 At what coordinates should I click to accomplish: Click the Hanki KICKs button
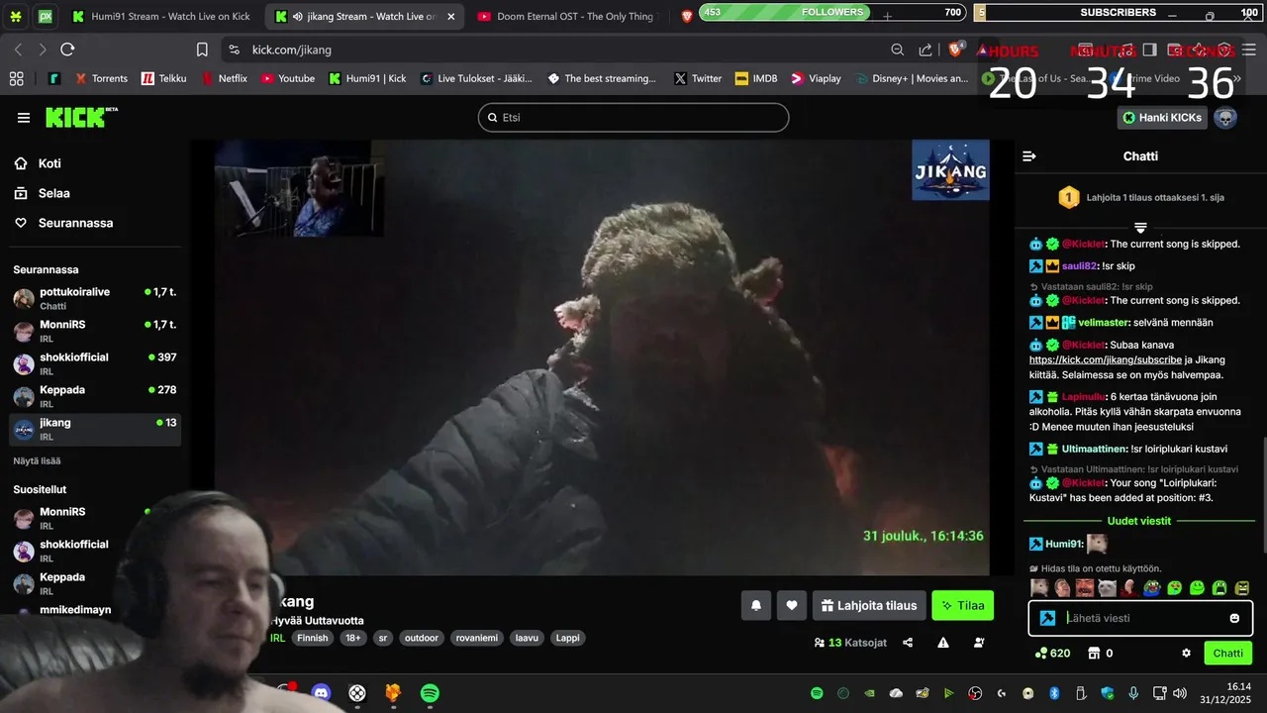(1162, 118)
